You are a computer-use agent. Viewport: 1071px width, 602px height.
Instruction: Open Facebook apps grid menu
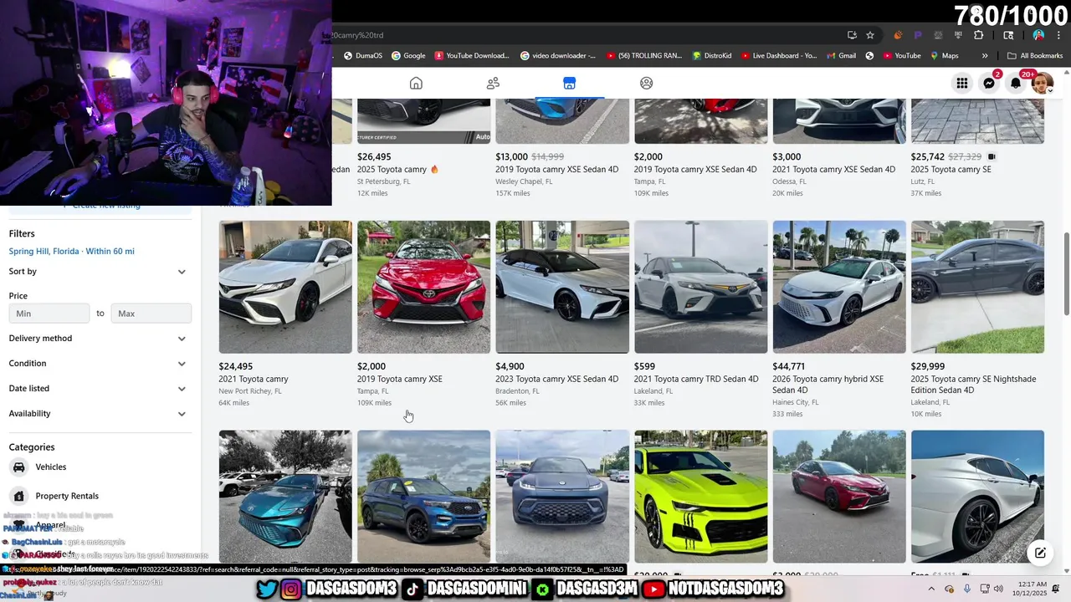pyautogui.click(x=962, y=83)
